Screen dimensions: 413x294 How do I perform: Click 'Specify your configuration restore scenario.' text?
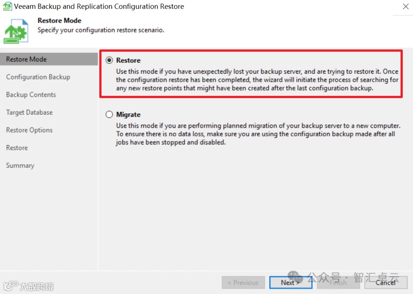point(101,30)
